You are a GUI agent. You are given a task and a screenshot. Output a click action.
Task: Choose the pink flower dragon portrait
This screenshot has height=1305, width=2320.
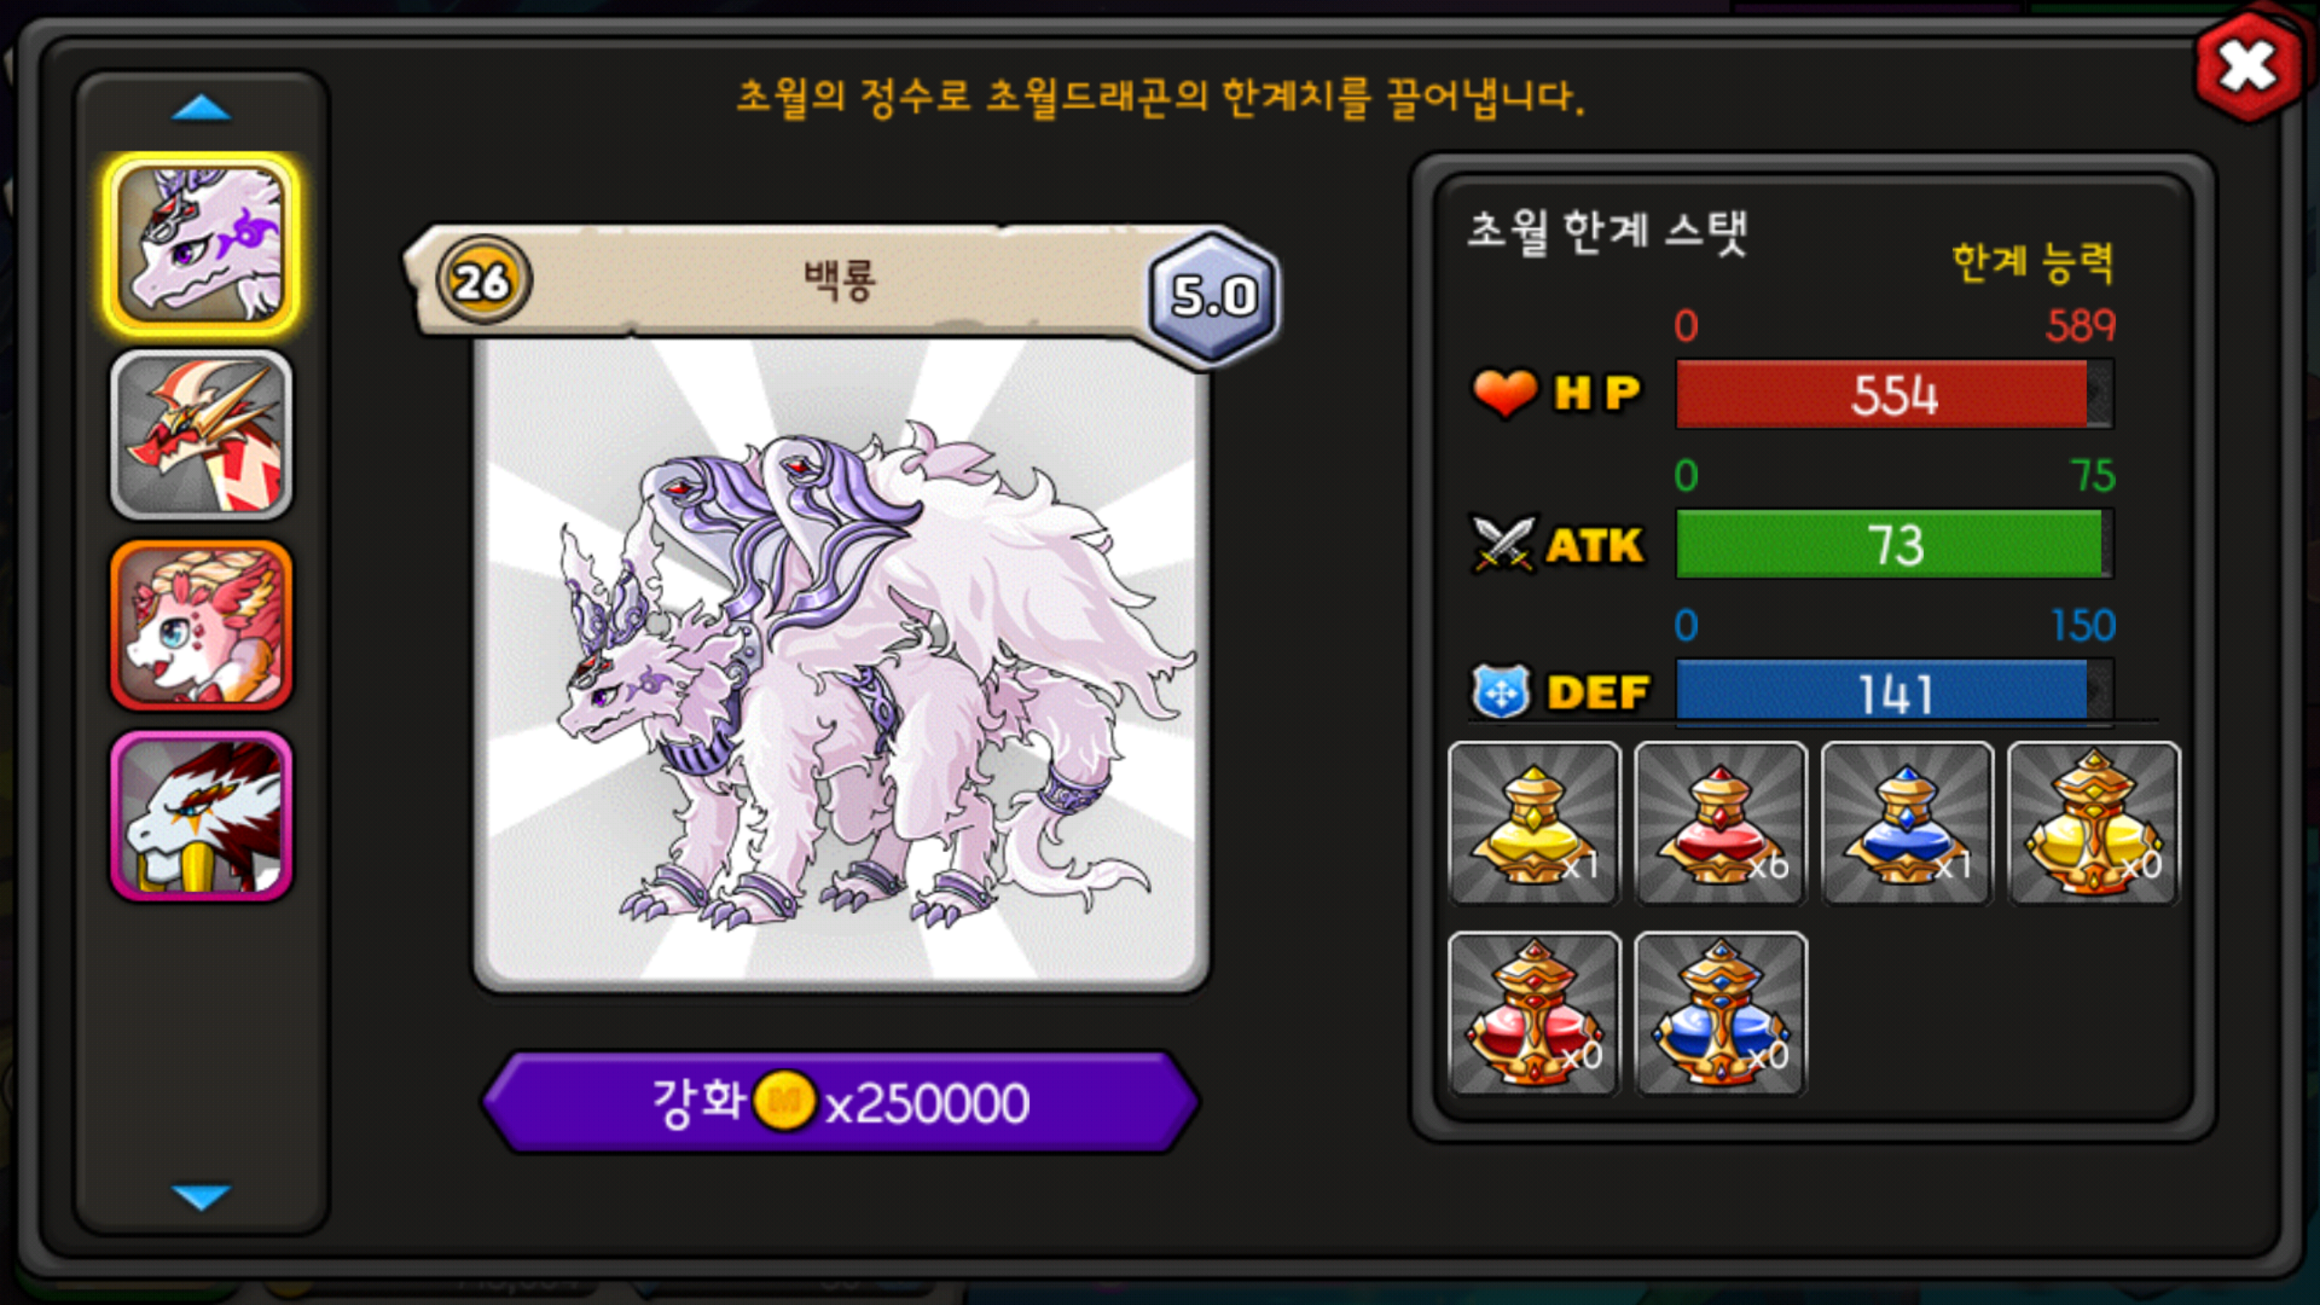coord(201,625)
